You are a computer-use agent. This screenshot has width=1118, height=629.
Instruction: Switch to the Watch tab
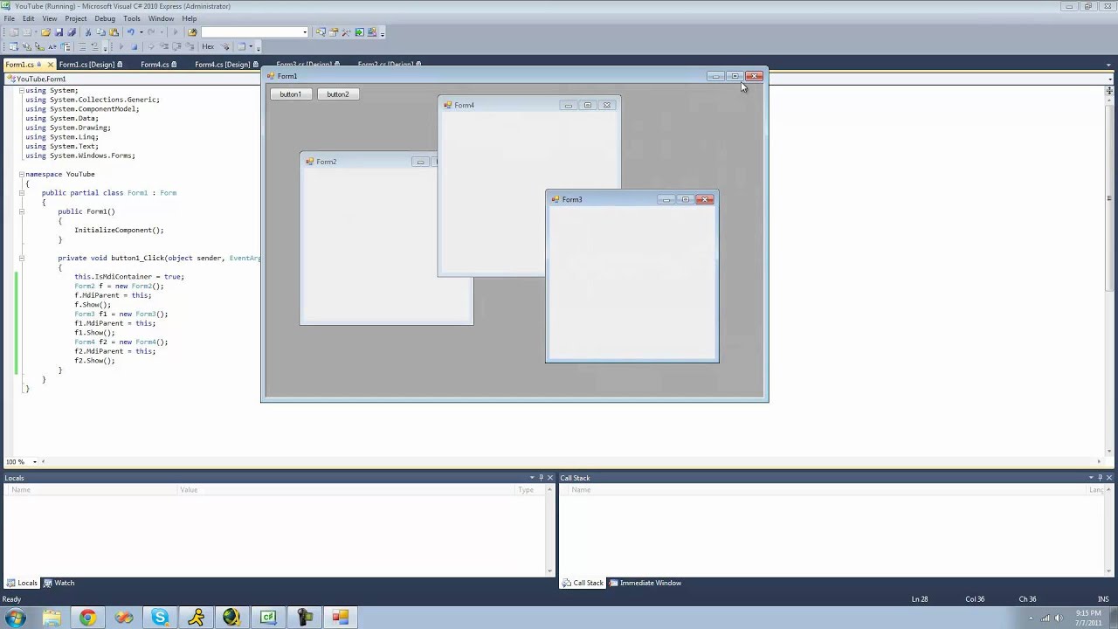point(59,583)
